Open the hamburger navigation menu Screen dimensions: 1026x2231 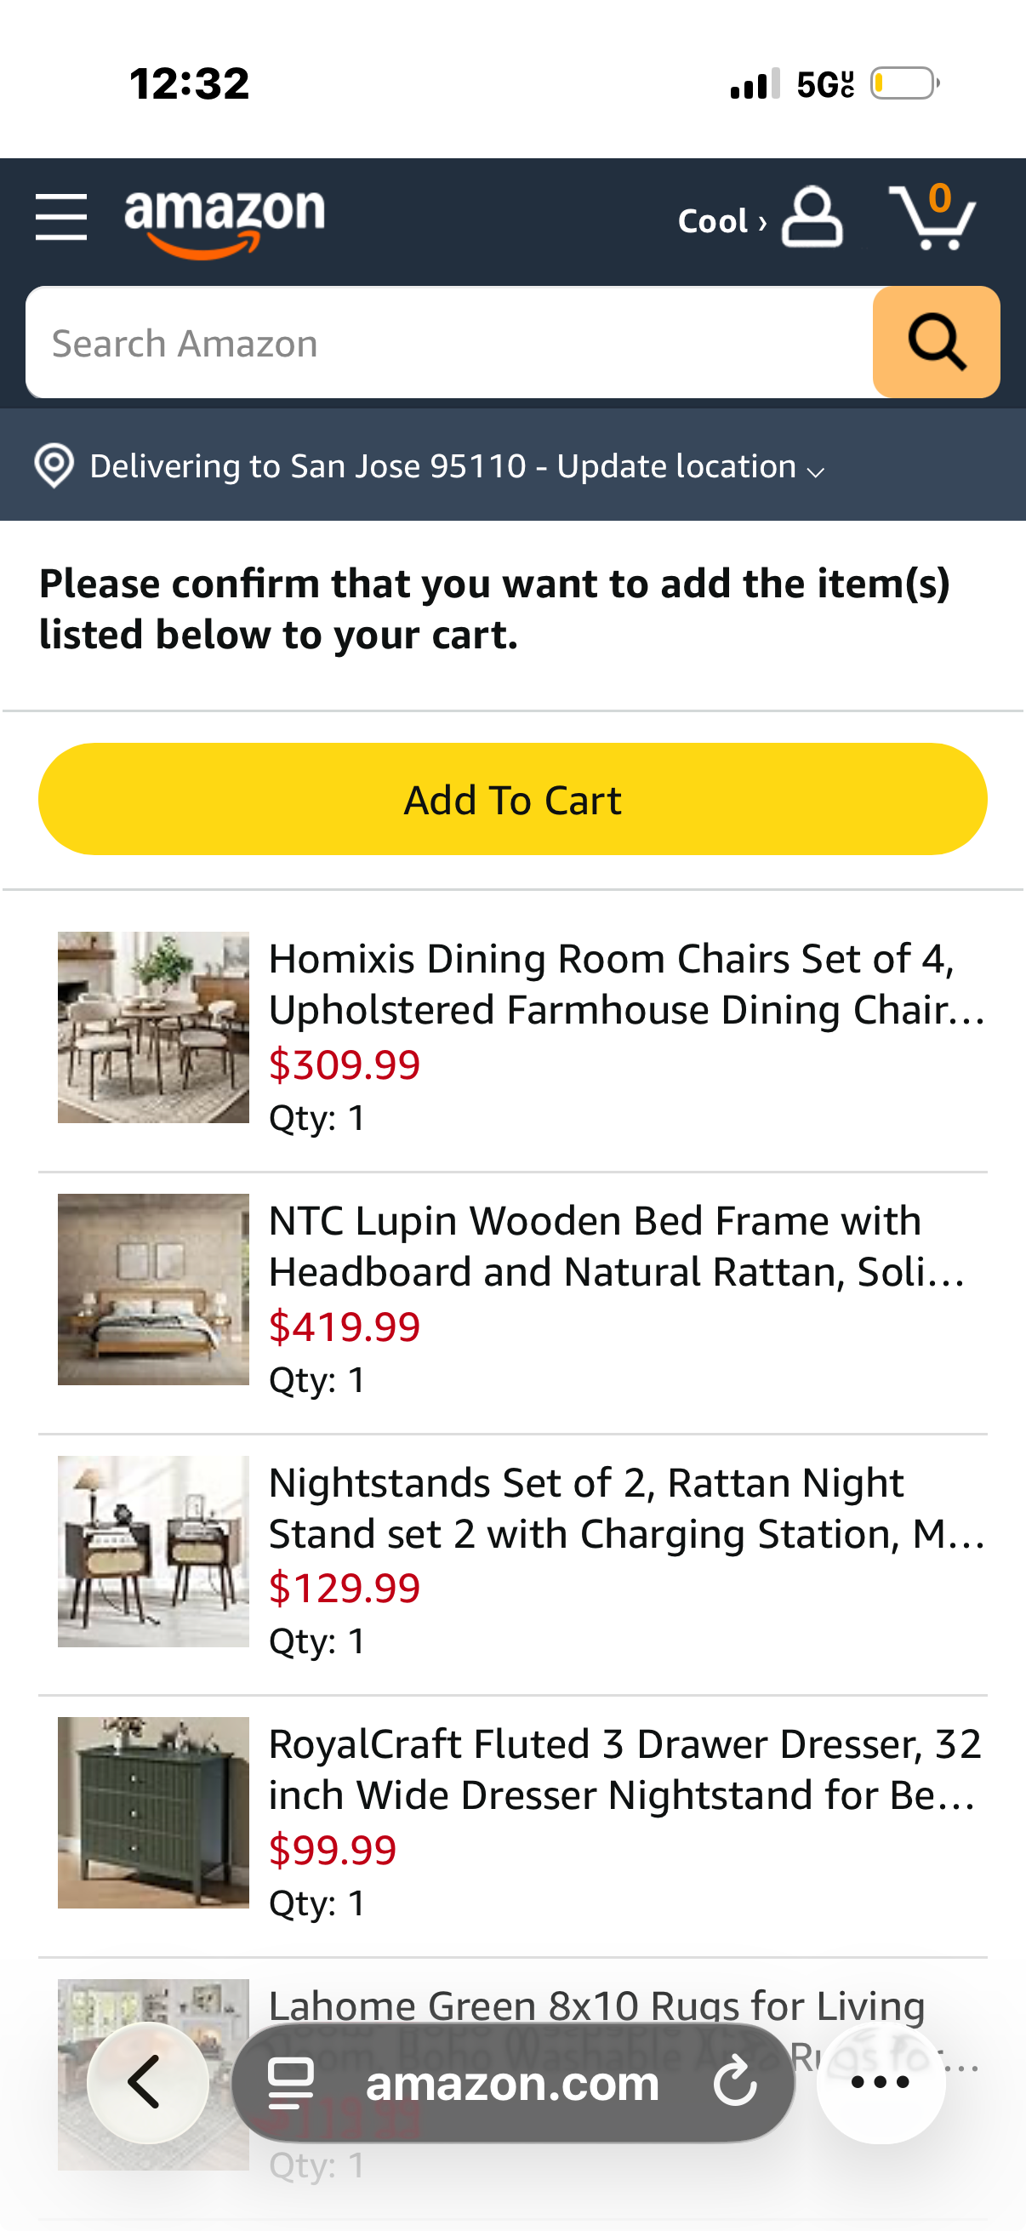[x=60, y=217]
